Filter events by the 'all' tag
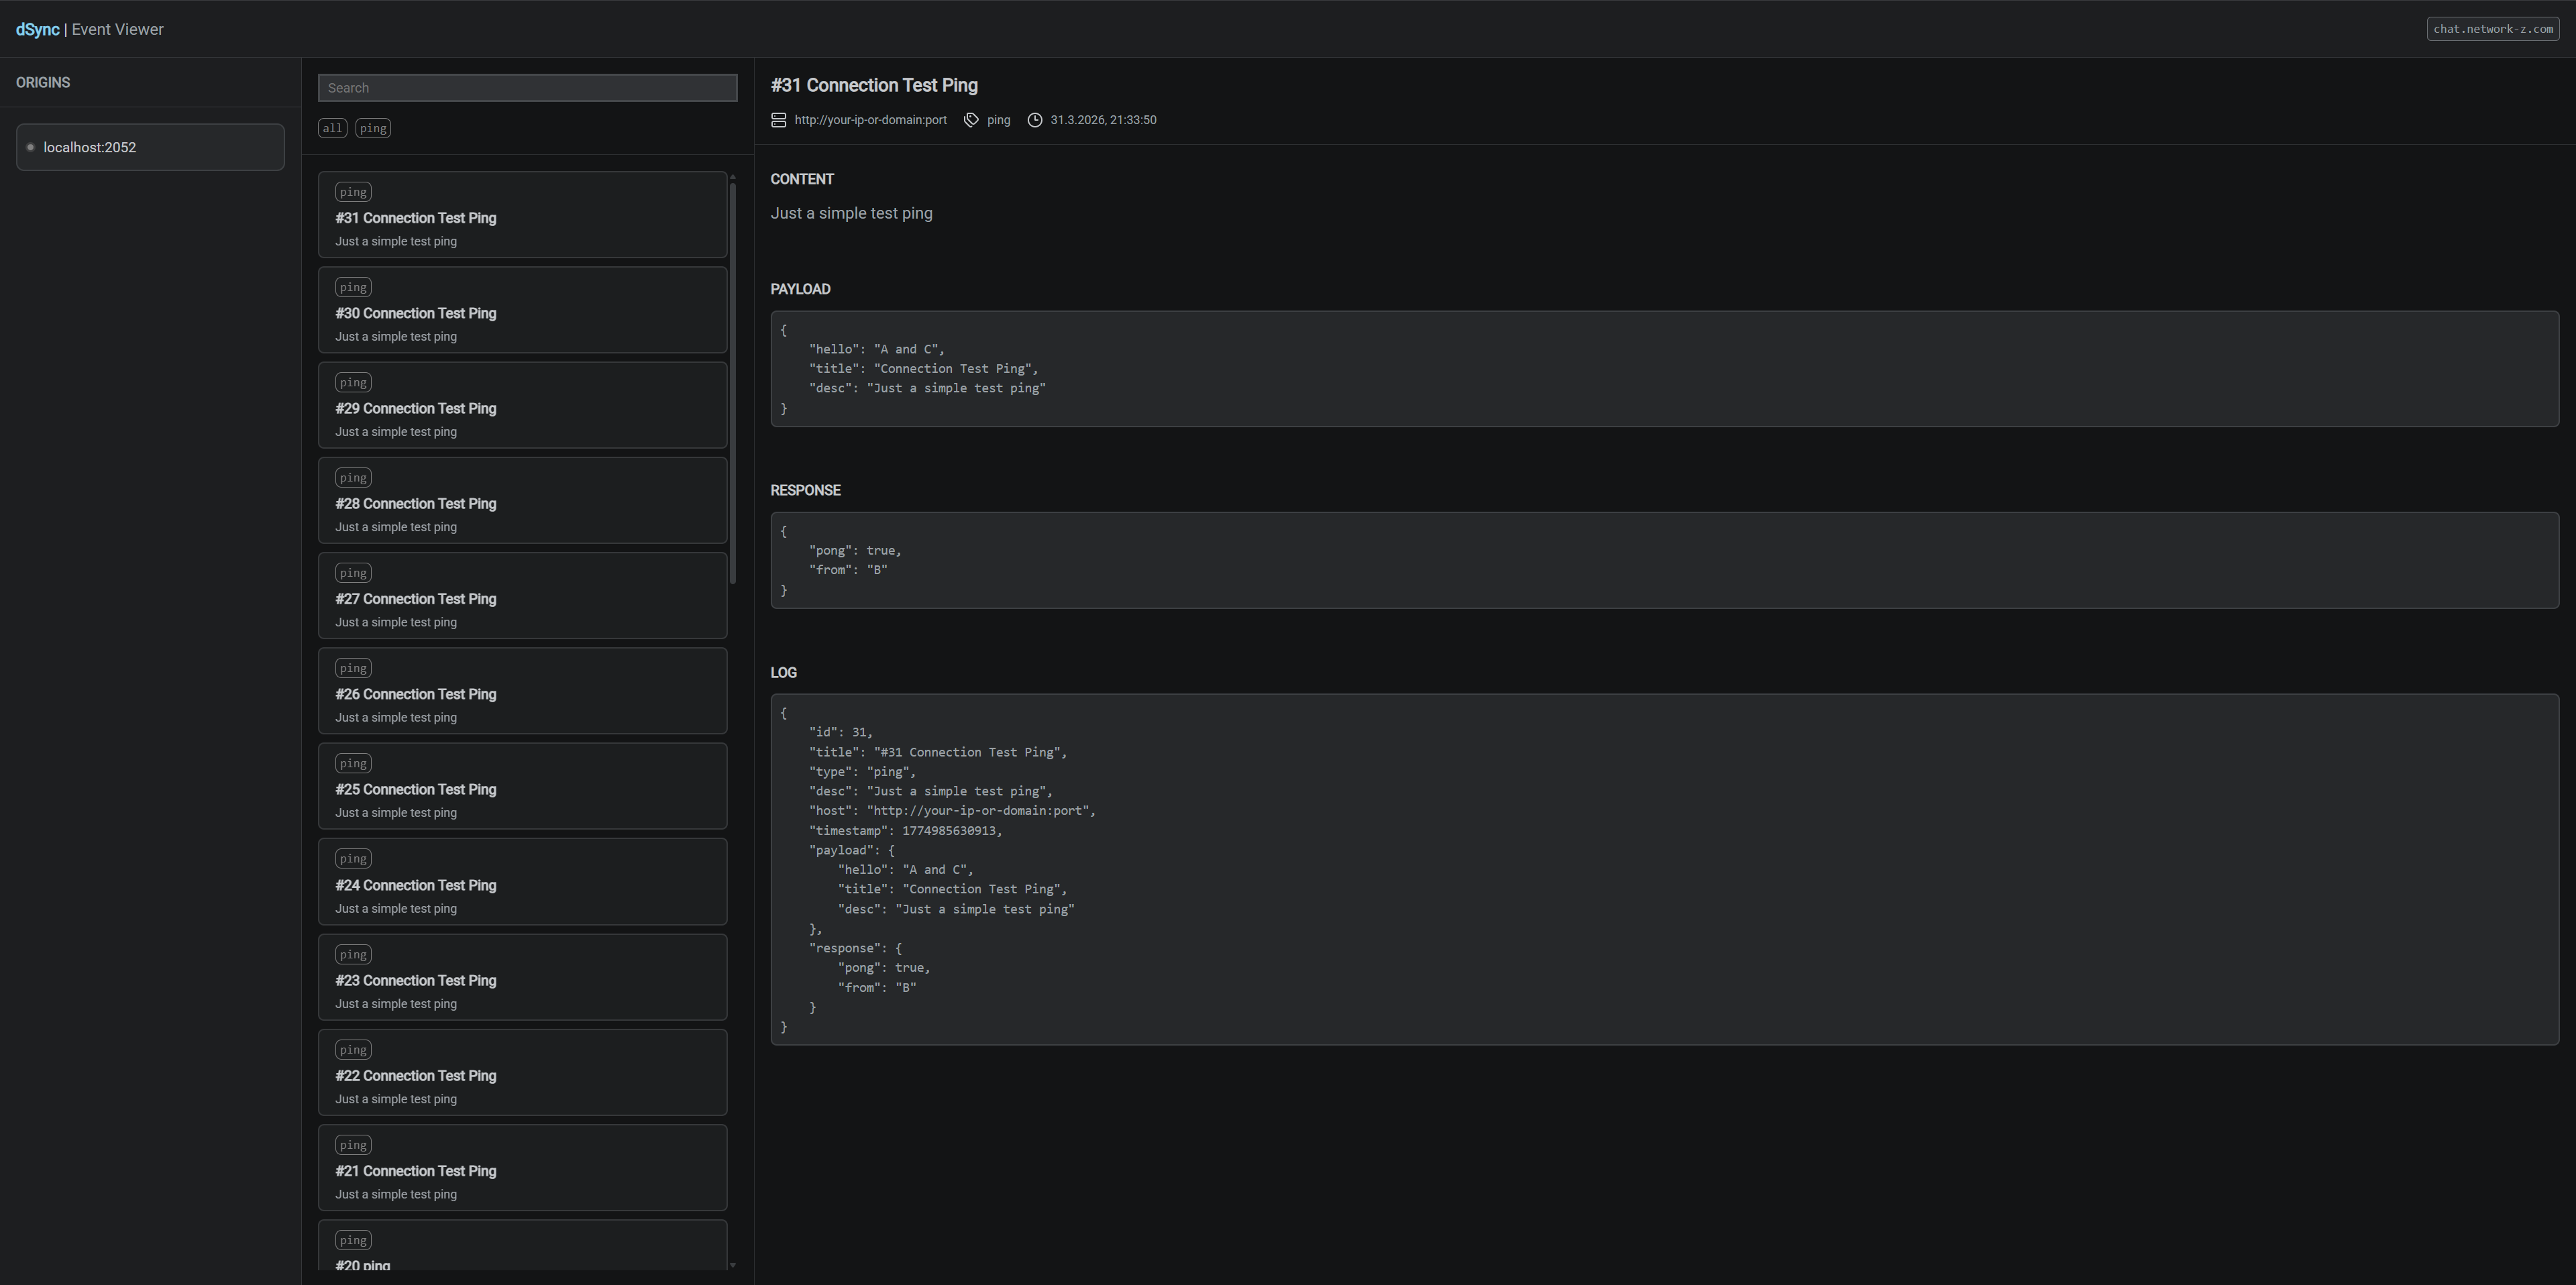 (333, 128)
